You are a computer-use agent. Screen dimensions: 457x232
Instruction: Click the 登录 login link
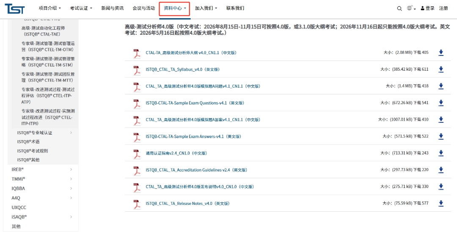point(428,8)
